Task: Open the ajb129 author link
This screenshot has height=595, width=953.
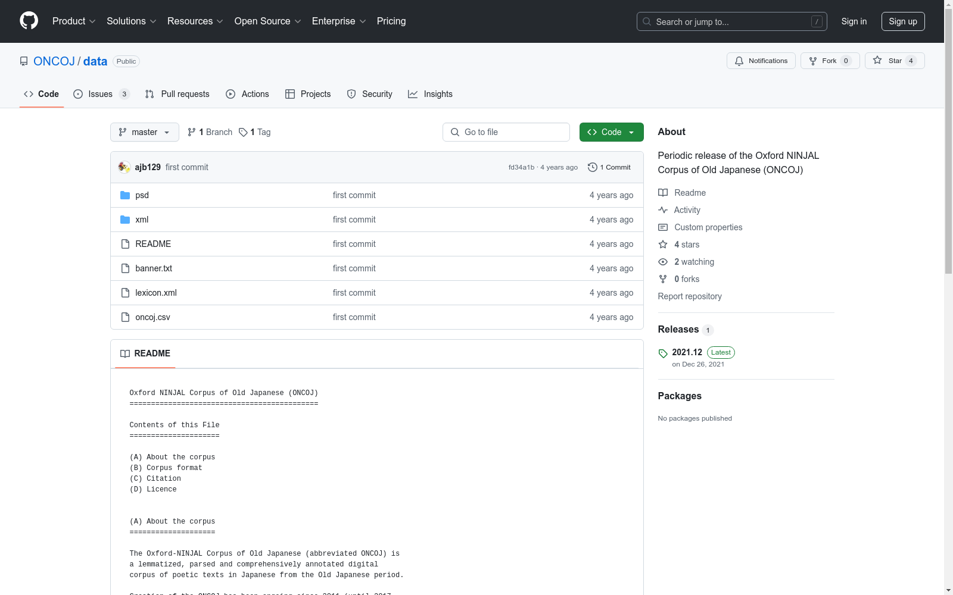Action: pos(148,167)
